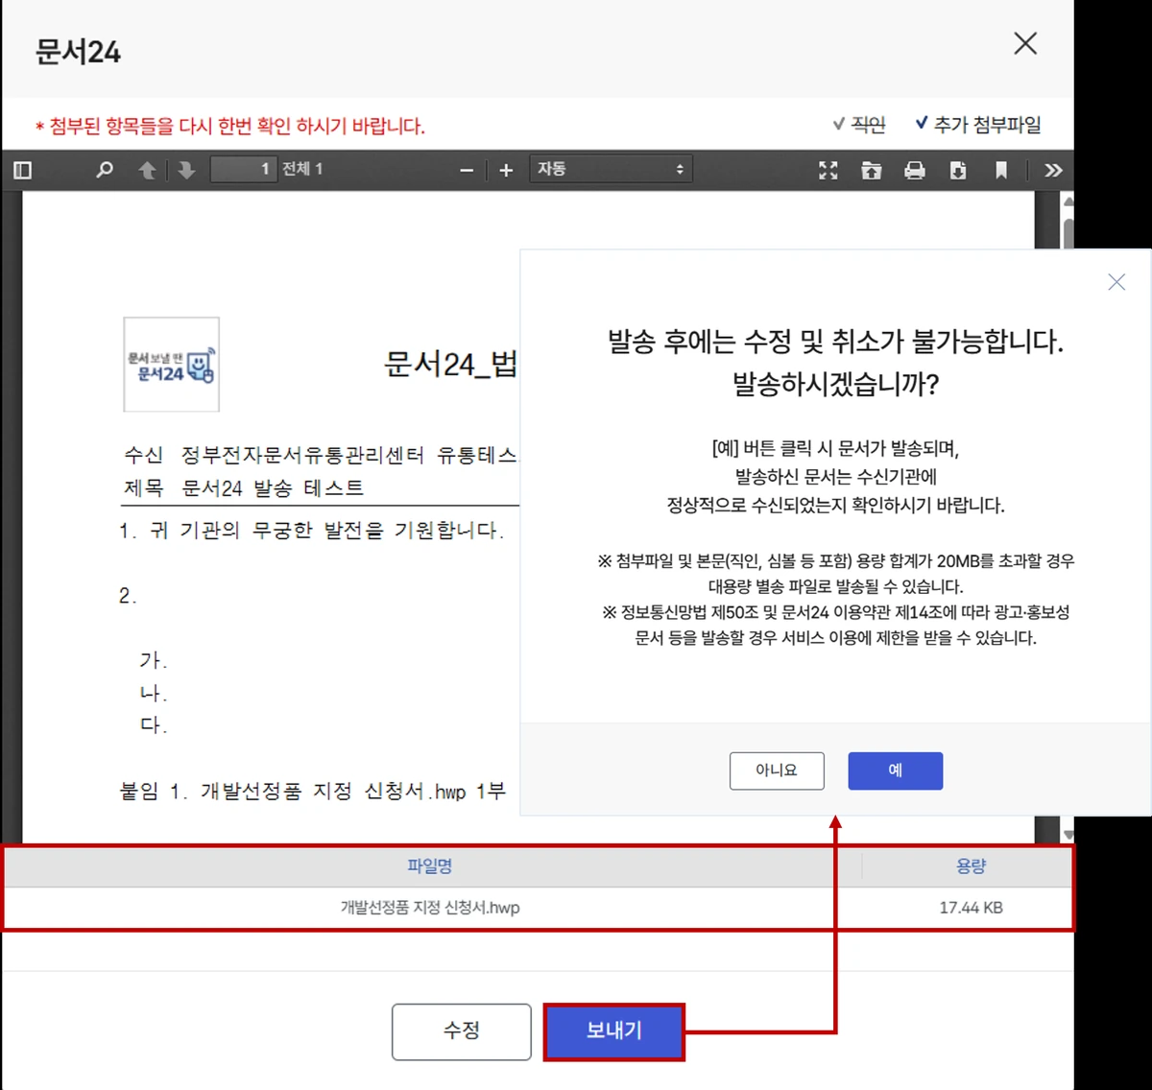Zoom in using the plus icon

tap(506, 171)
